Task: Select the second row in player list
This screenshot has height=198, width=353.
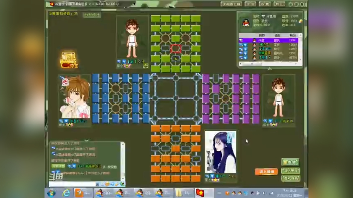Action: 269,45
